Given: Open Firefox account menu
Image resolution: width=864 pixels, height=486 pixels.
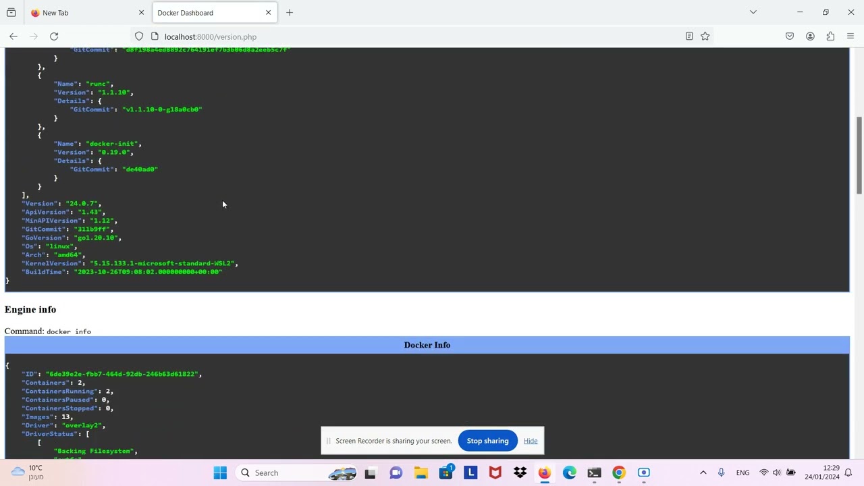Looking at the screenshot, I should 810,36.
